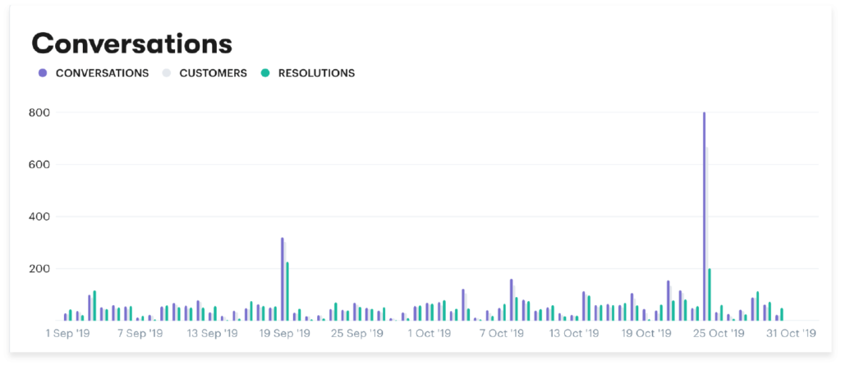Image resolution: width=841 pixels, height=365 pixels.
Task: Click the 19 Sep '19 axis label
Action: (285, 333)
